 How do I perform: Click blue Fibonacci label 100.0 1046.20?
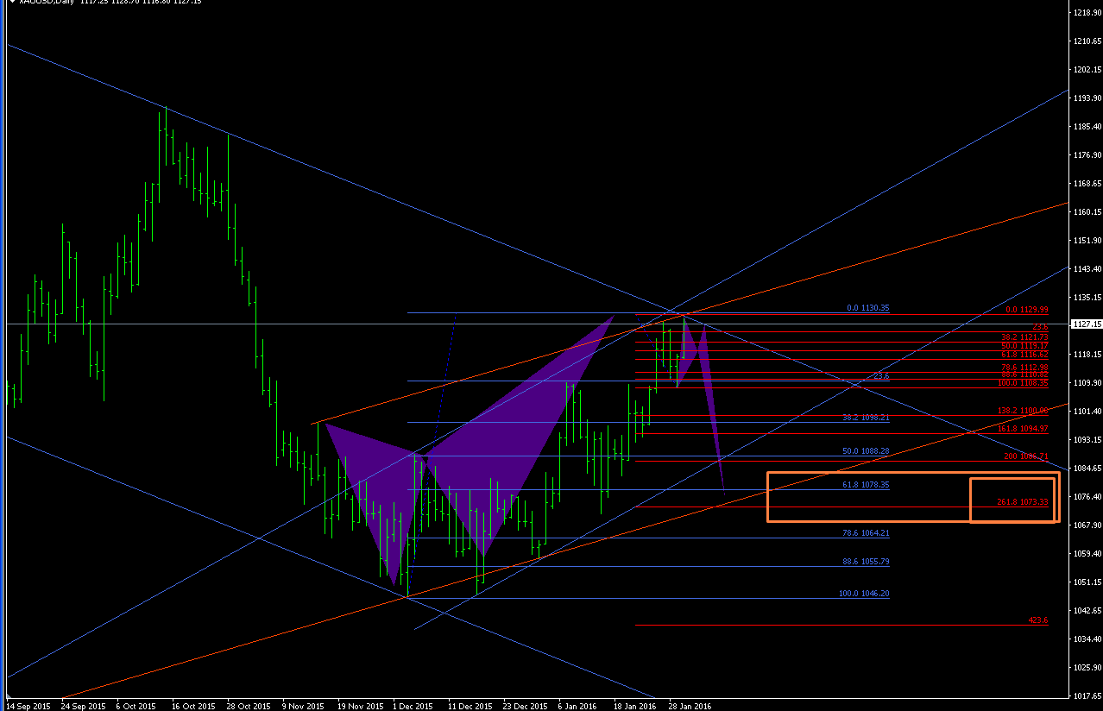pos(864,594)
